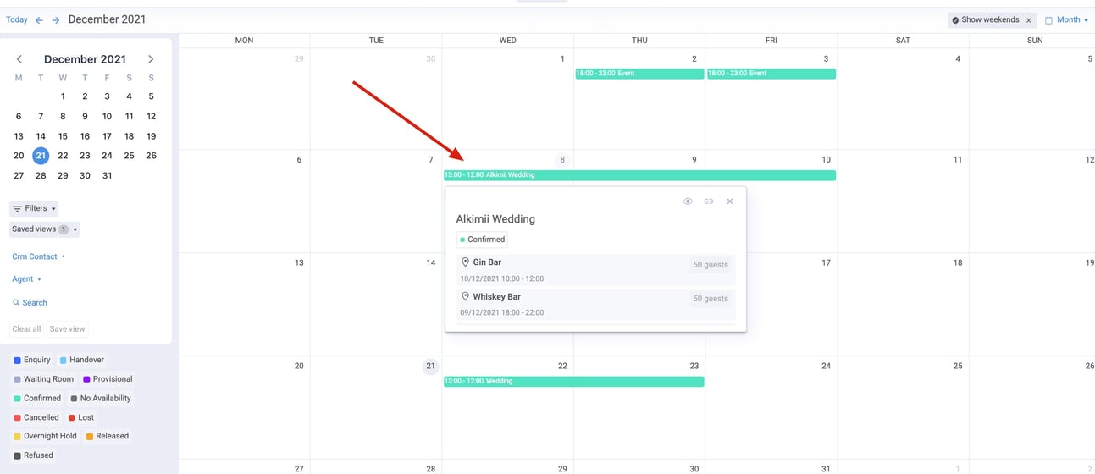Click mini calendar previous month chevron
1095x474 pixels.
(19, 59)
